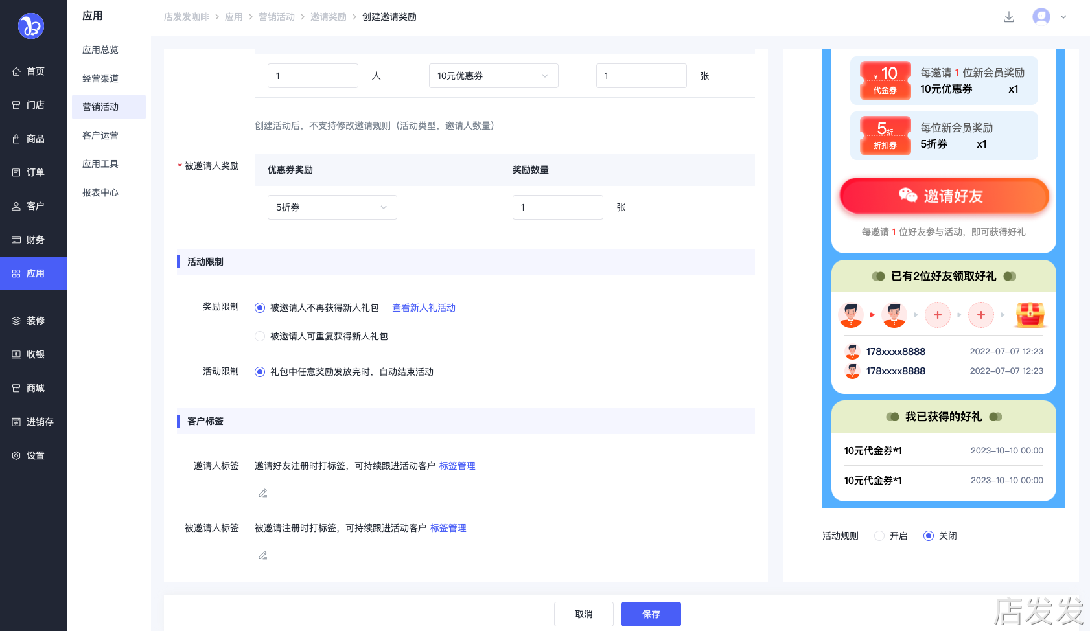
Task: Open 营销活动 in the submenu
Action: pyautogui.click(x=109, y=107)
